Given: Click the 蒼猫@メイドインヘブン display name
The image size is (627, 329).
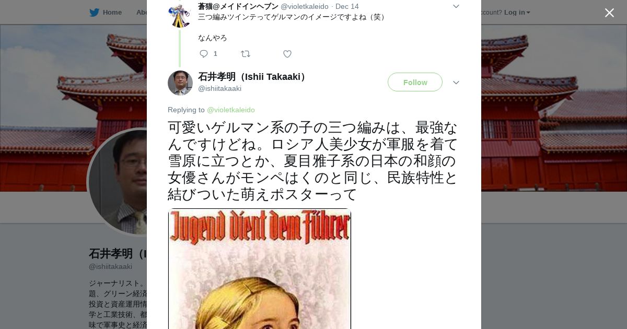Looking at the screenshot, I should pos(238,6).
